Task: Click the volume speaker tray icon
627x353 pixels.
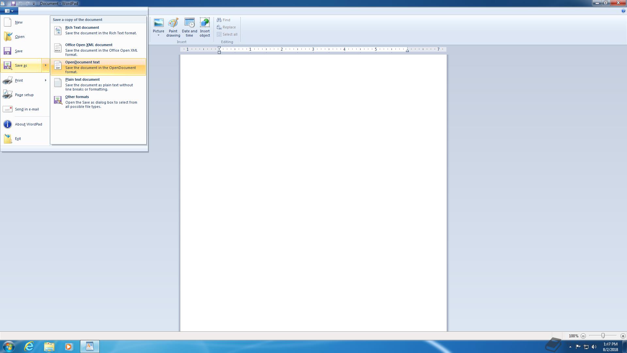Action: point(594,347)
